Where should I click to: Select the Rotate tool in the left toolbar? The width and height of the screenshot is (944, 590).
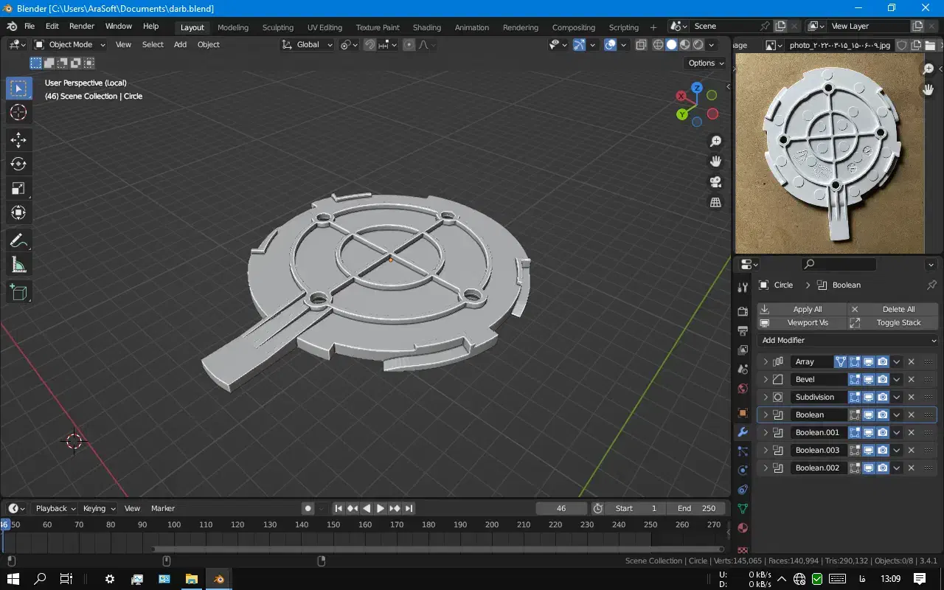[x=18, y=164]
